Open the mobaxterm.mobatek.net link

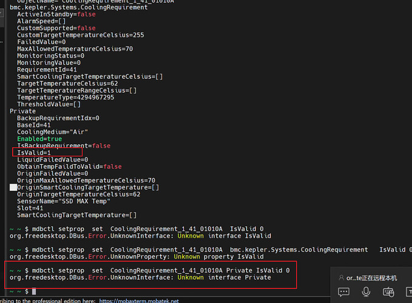click(x=139, y=301)
